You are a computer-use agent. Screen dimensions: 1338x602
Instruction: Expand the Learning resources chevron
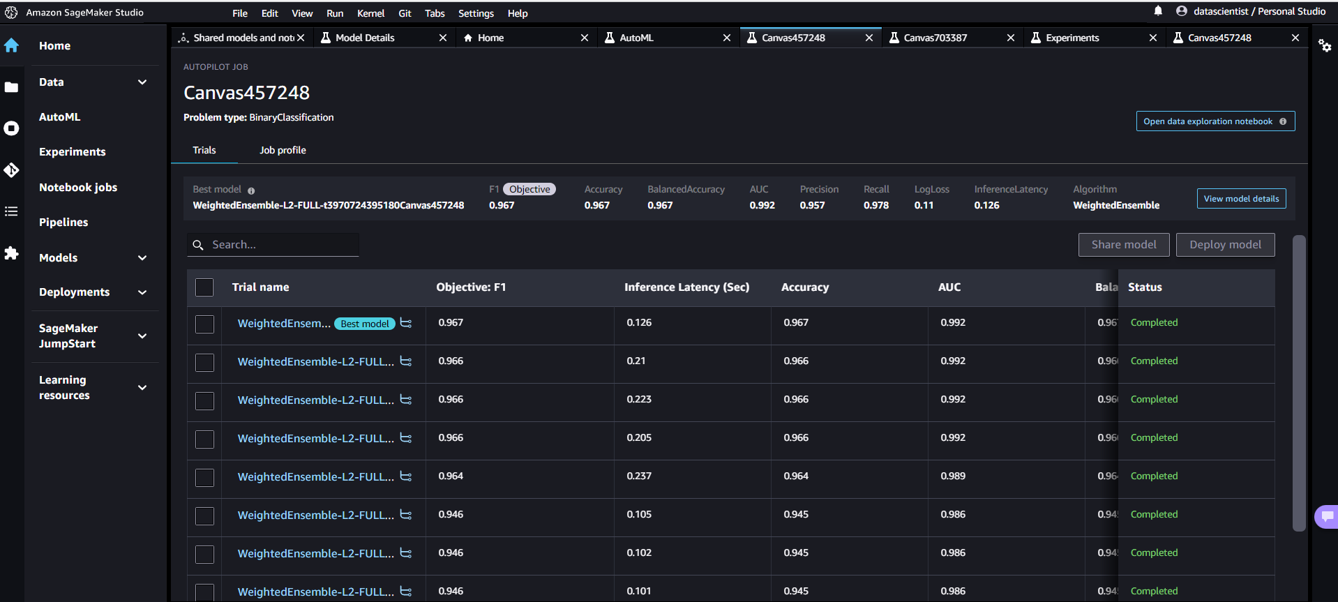pos(142,388)
